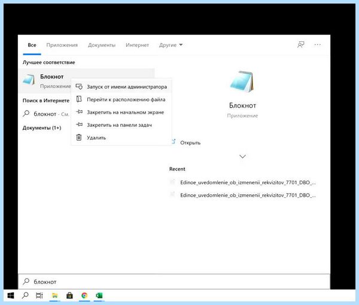Click the search input containing блокнот
Image resolution: width=359 pixels, height=305 pixels.
click(x=174, y=282)
